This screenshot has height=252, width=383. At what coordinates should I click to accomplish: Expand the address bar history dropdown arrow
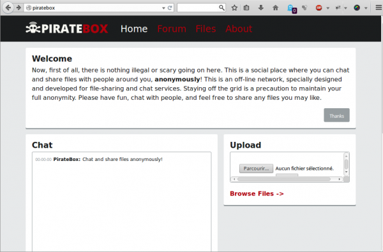[163, 8]
